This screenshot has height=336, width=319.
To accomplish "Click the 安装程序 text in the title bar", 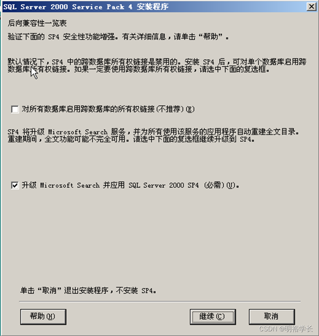I will [153, 7].
